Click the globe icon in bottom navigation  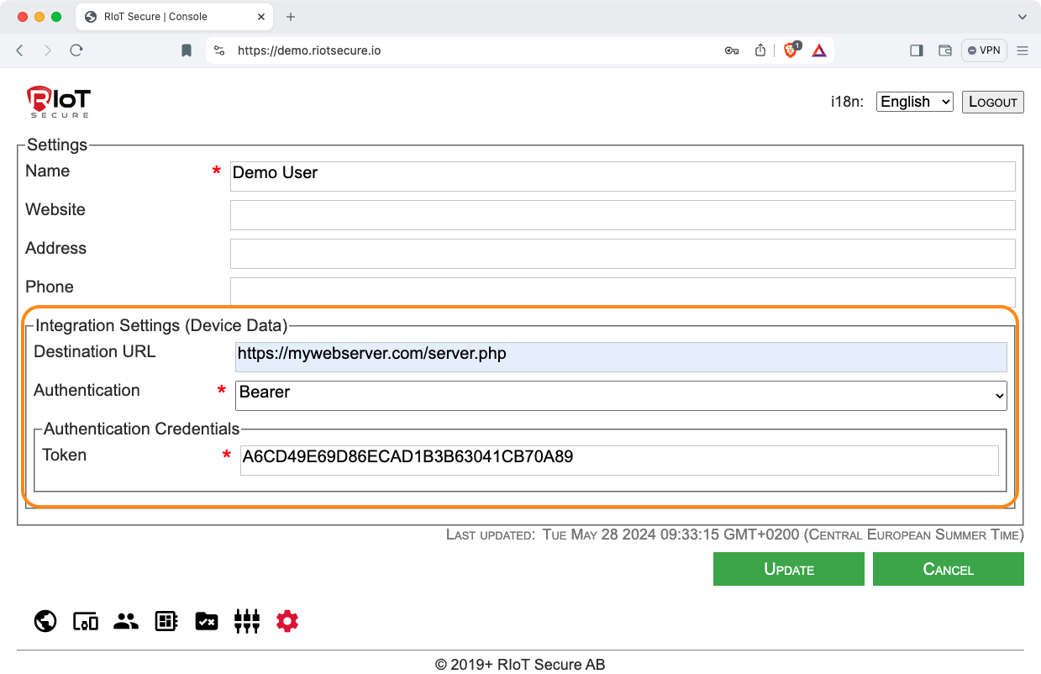[x=45, y=621]
